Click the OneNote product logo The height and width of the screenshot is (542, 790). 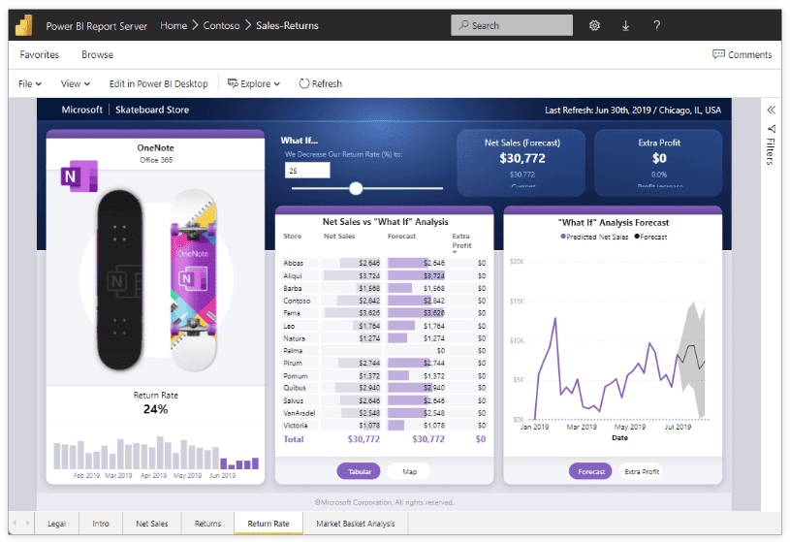click(79, 175)
